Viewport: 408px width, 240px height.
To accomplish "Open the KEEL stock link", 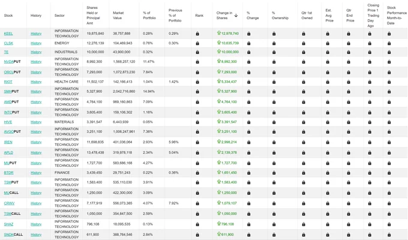I will pyautogui.click(x=8, y=34).
